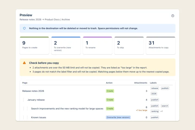Click the 'release' label tag
Screen dimensions: 195x130
click(x=155, y=88)
